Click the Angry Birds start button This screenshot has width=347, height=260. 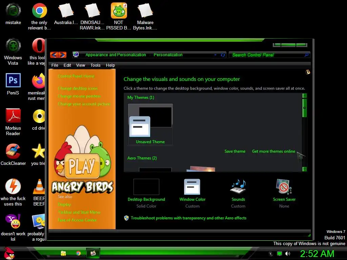click(9, 253)
